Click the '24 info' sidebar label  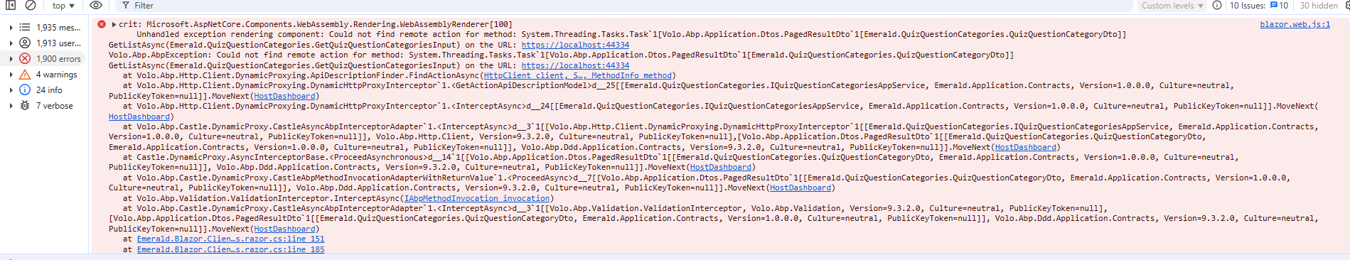(x=49, y=90)
